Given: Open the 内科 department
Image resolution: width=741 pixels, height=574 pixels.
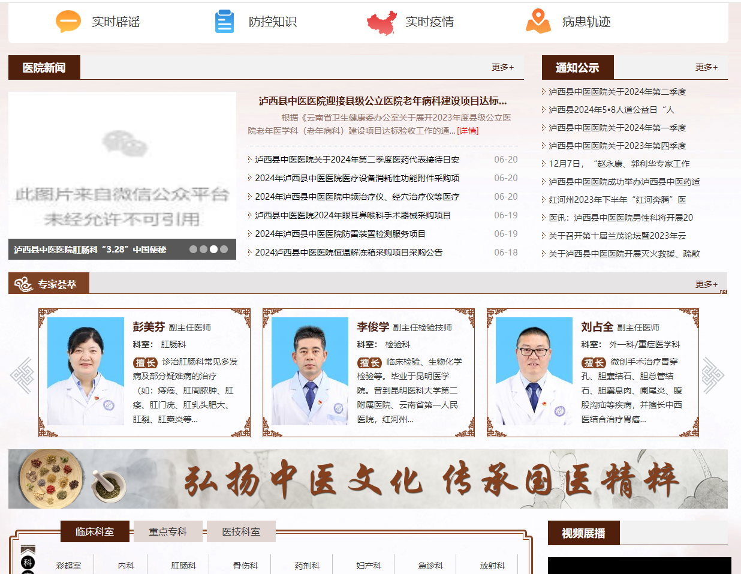Looking at the screenshot, I should click(126, 566).
